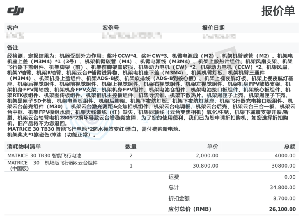Select the 报价日期 field label
The image size is (303, 217).
213,28
